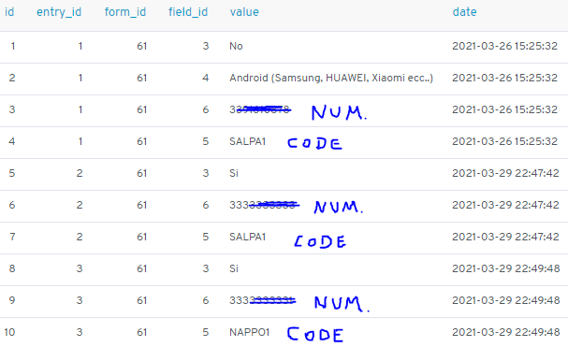Viewport: 568px width, 347px height.
Task: Click the date cell in row id 1
Action: click(x=504, y=46)
